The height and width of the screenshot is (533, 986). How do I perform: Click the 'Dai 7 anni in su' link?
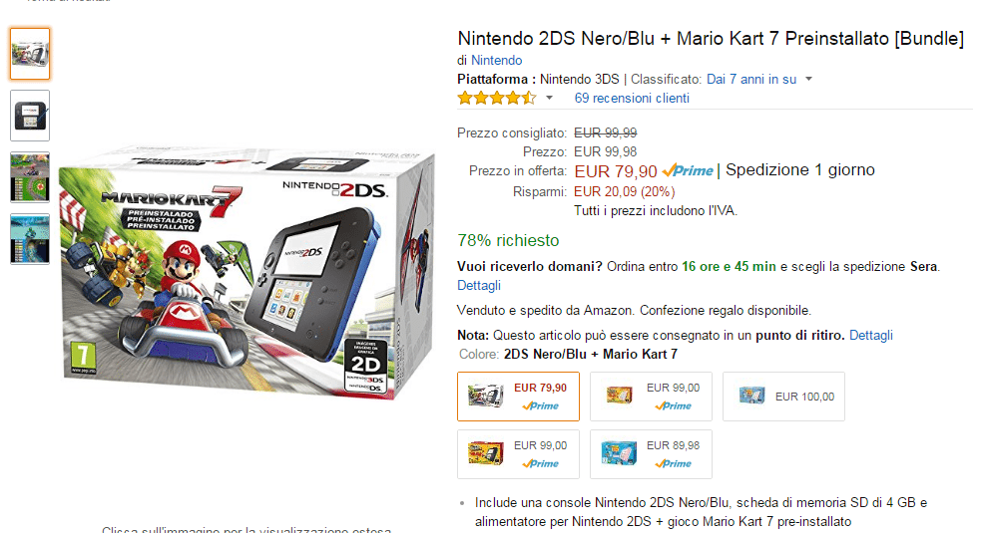coord(751,79)
